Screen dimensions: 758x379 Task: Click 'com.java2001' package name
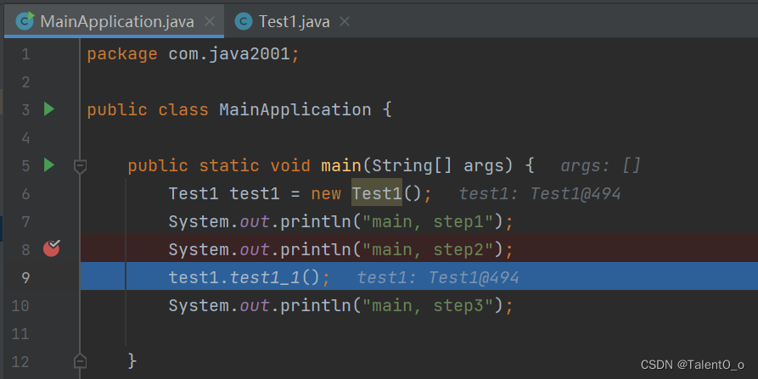pos(229,53)
